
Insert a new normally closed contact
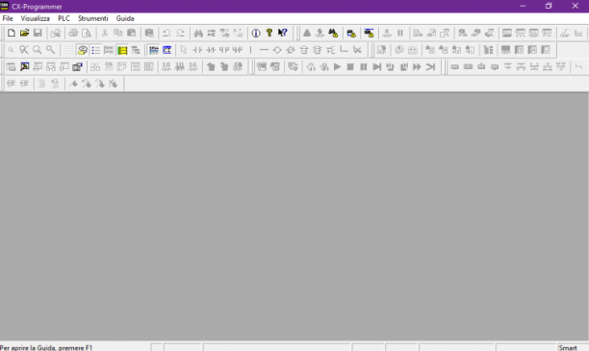click(x=211, y=50)
